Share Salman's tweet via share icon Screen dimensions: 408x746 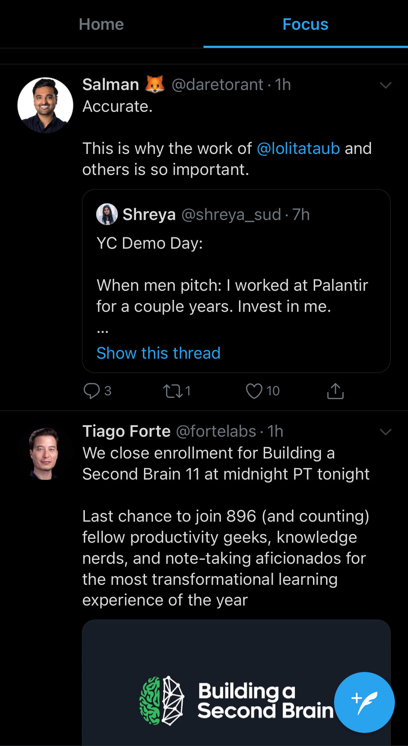(x=335, y=391)
